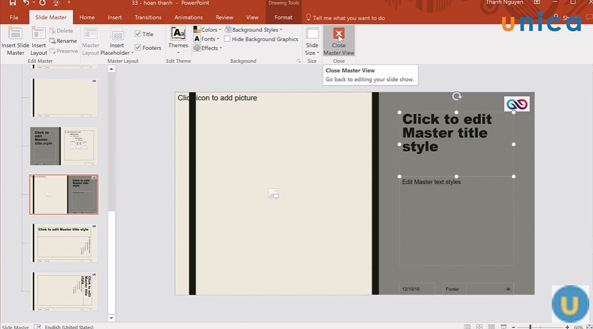Image resolution: width=593 pixels, height=329 pixels.
Task: Open the File menu tab
Action: [x=14, y=17]
